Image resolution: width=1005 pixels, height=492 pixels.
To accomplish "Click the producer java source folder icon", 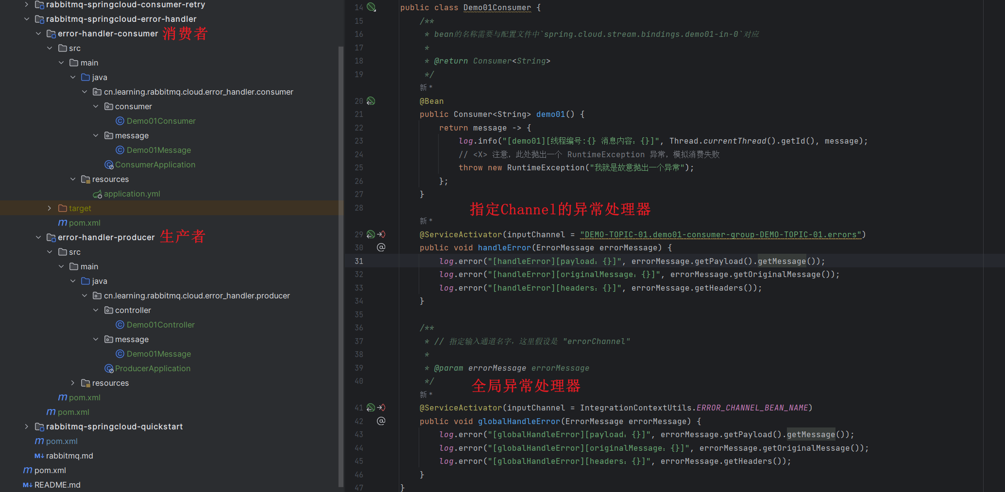I will 85,281.
